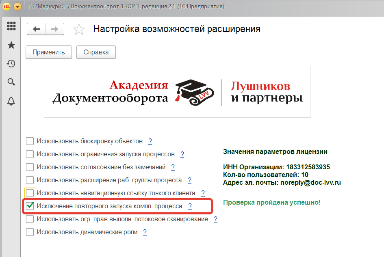
Task: Open the Notifications bell icon
Action: pyautogui.click(x=11, y=101)
